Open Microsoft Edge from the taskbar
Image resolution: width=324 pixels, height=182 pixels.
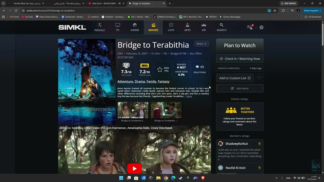pos(173,178)
